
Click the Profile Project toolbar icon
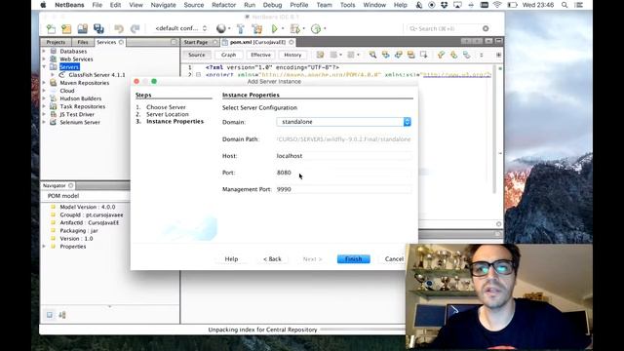pos(316,28)
